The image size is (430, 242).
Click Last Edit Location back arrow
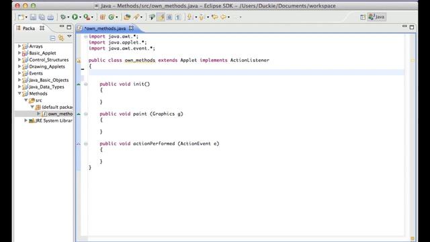point(215,17)
